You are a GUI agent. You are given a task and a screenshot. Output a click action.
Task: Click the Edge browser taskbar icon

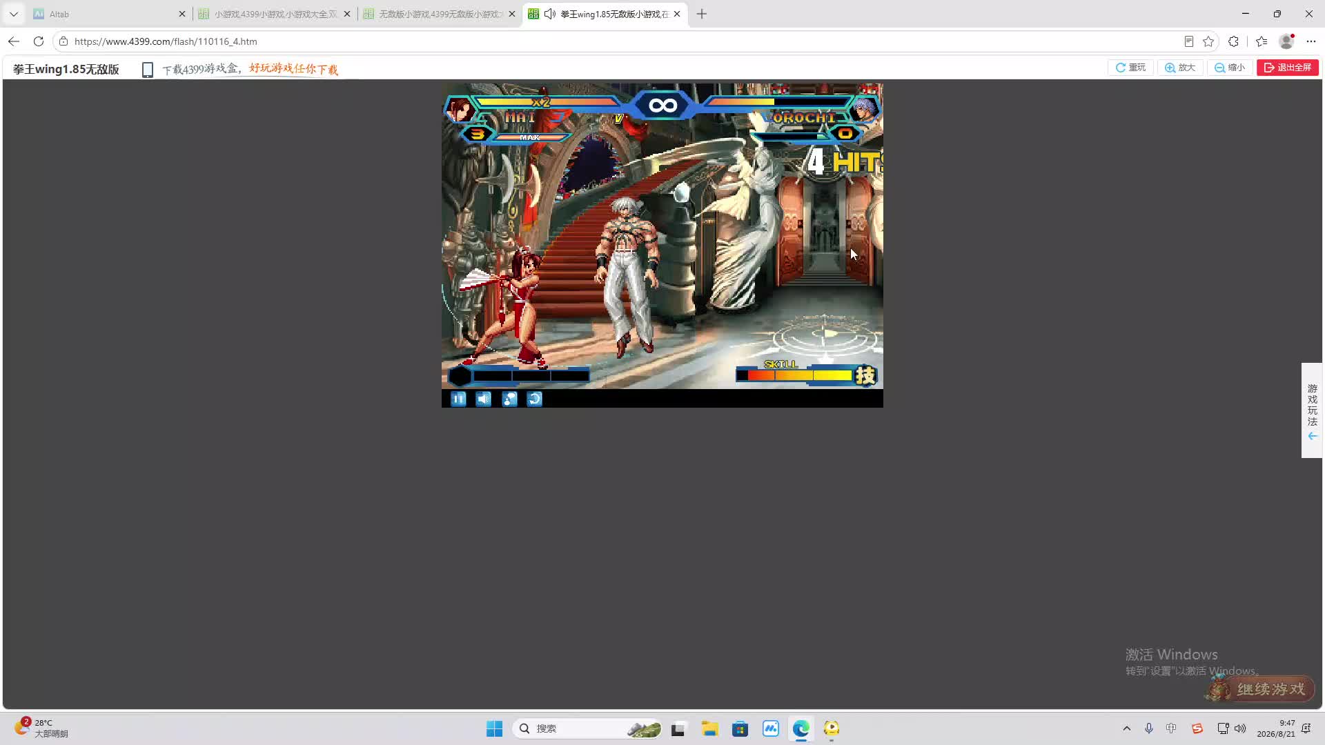coord(801,728)
